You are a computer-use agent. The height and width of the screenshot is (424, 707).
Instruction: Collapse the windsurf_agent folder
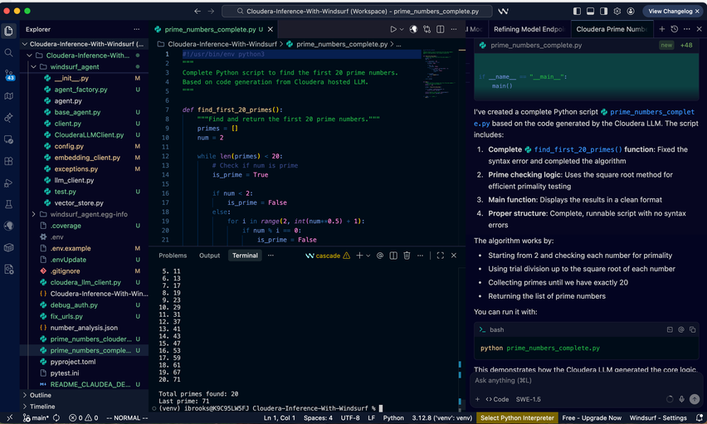[34, 66]
